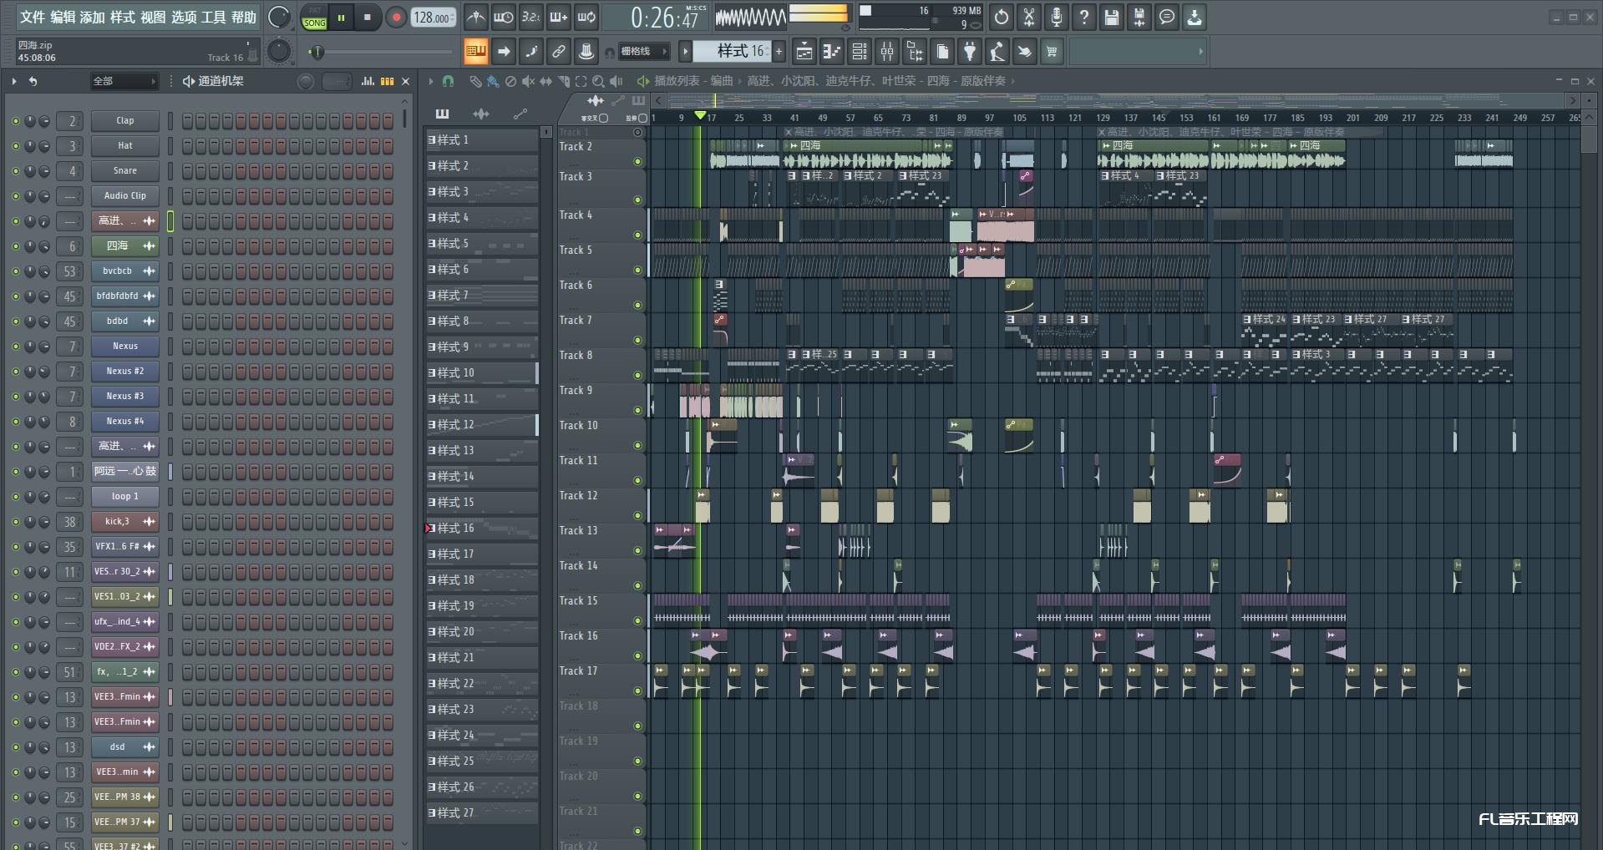Toggle the metronome icon
This screenshot has width=1603, height=850.
(475, 17)
